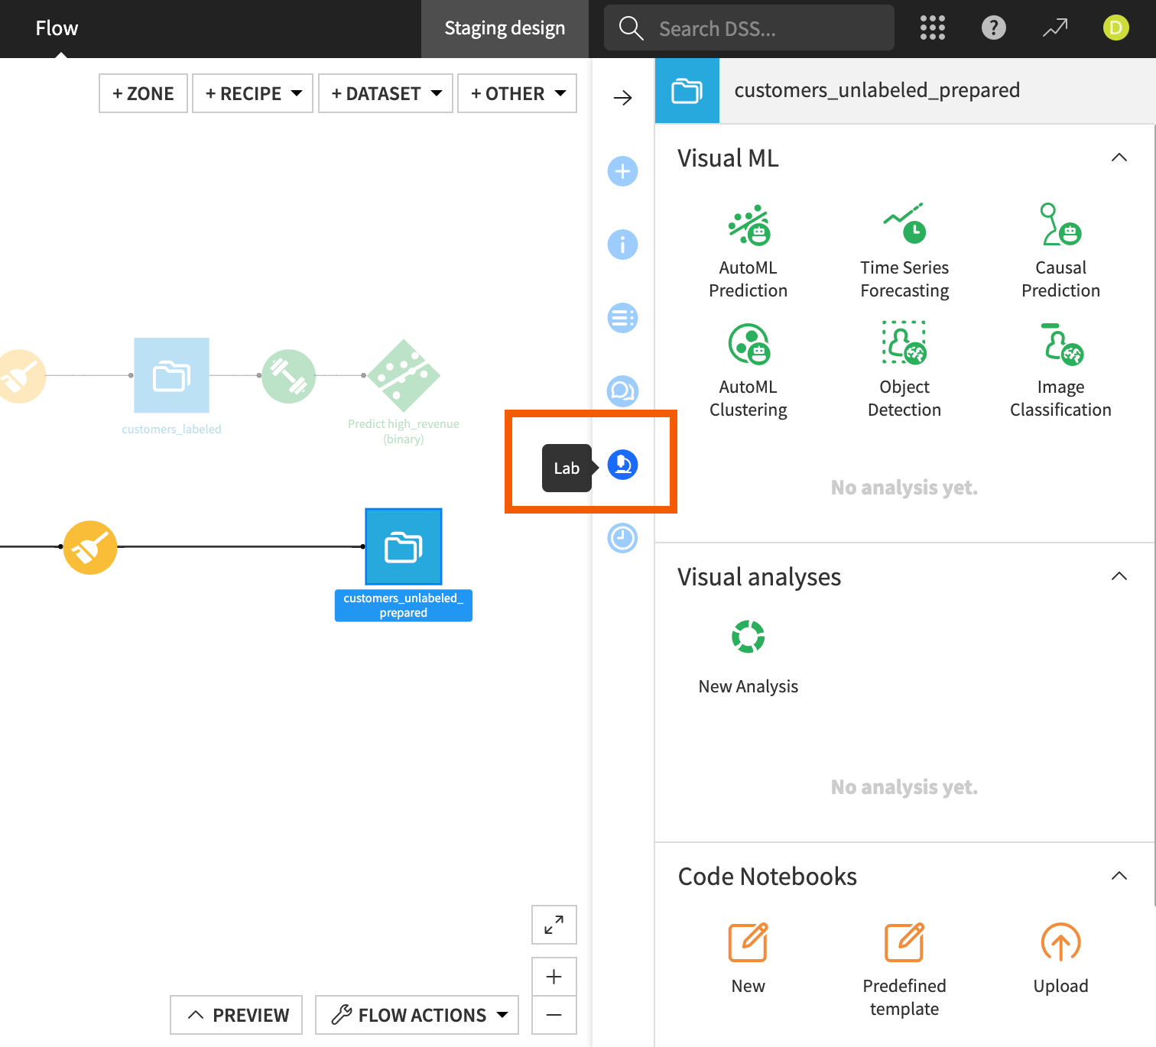1156x1047 pixels.
Task: Collapse the Visual ML section
Action: click(x=1119, y=157)
